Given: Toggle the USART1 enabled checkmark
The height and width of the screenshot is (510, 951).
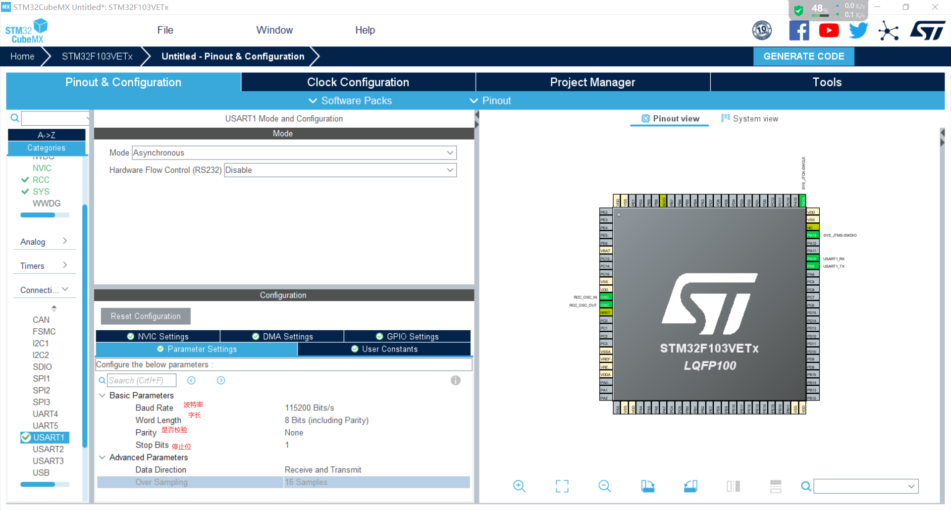Looking at the screenshot, I should pos(26,437).
